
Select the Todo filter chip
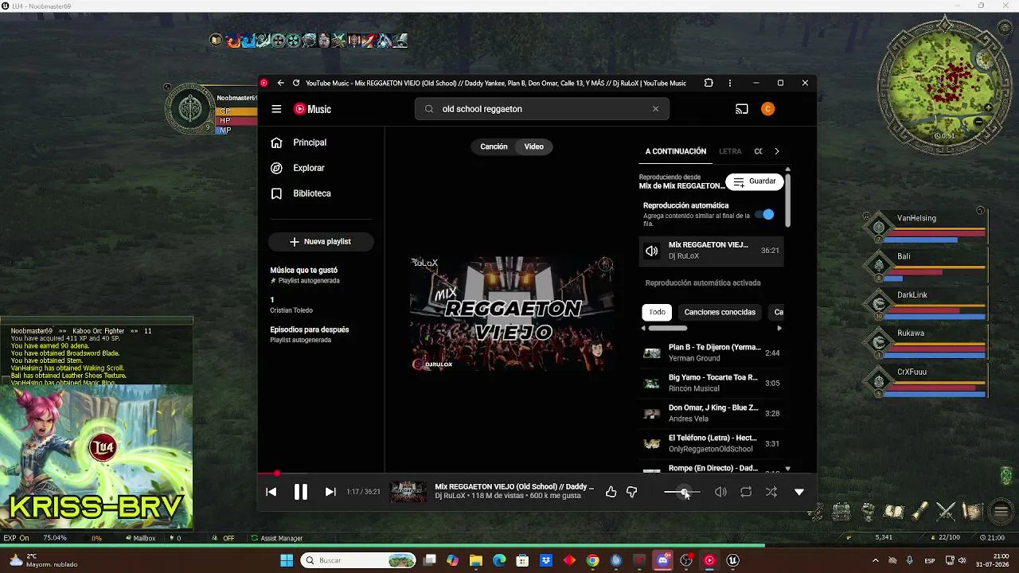pos(657,312)
